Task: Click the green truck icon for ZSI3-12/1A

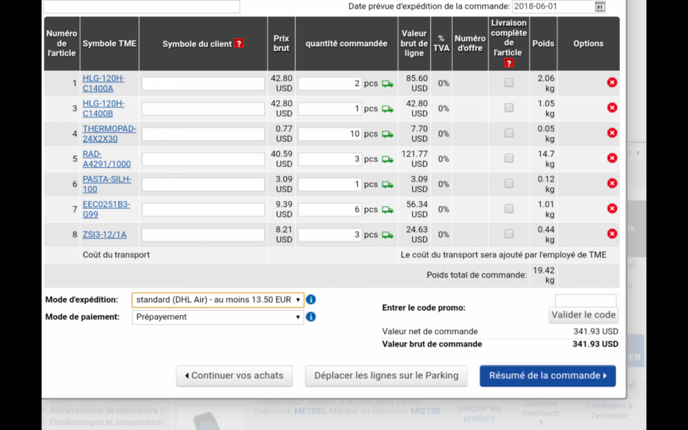Action: (x=387, y=235)
